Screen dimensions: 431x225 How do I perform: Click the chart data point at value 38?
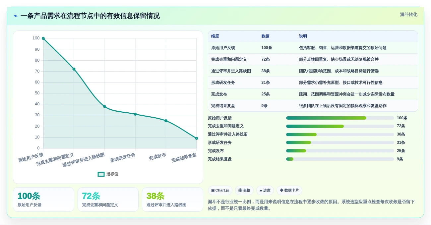104,106
